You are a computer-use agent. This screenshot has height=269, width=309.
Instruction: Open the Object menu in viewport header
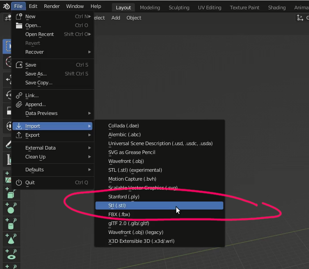(134, 18)
